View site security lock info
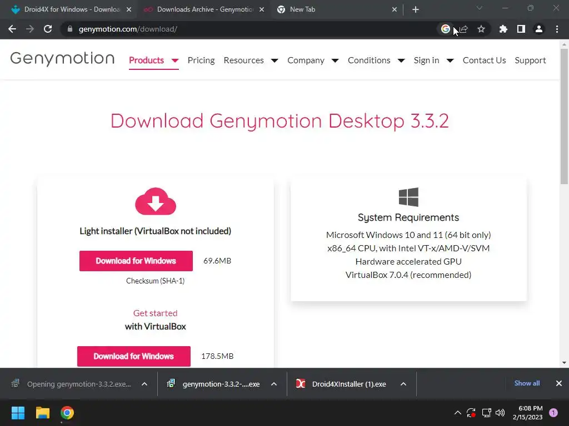This screenshot has width=569, height=426. coord(70,29)
